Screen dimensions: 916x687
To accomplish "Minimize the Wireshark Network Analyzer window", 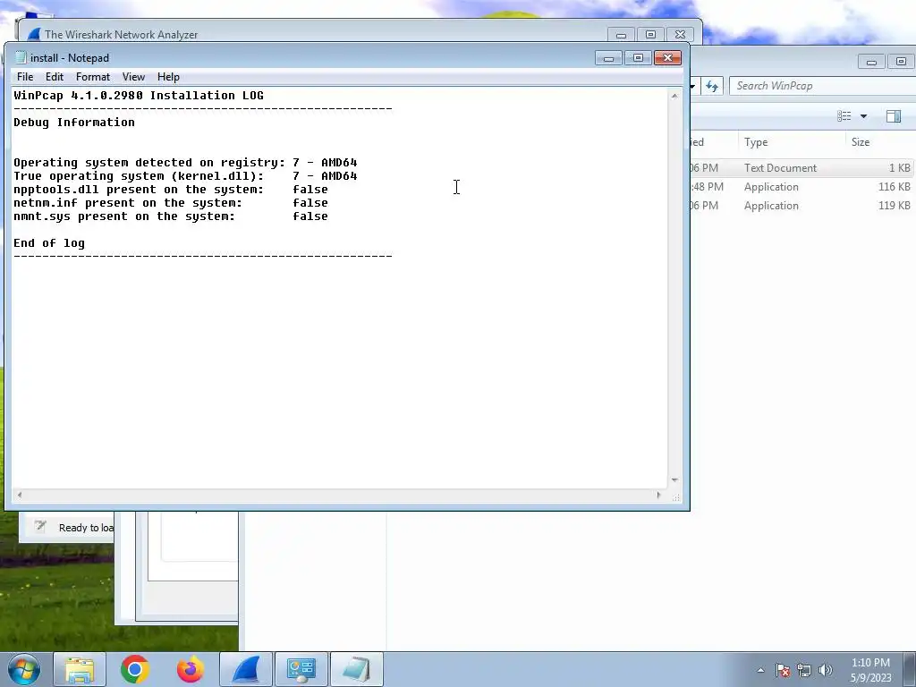I will pyautogui.click(x=621, y=35).
